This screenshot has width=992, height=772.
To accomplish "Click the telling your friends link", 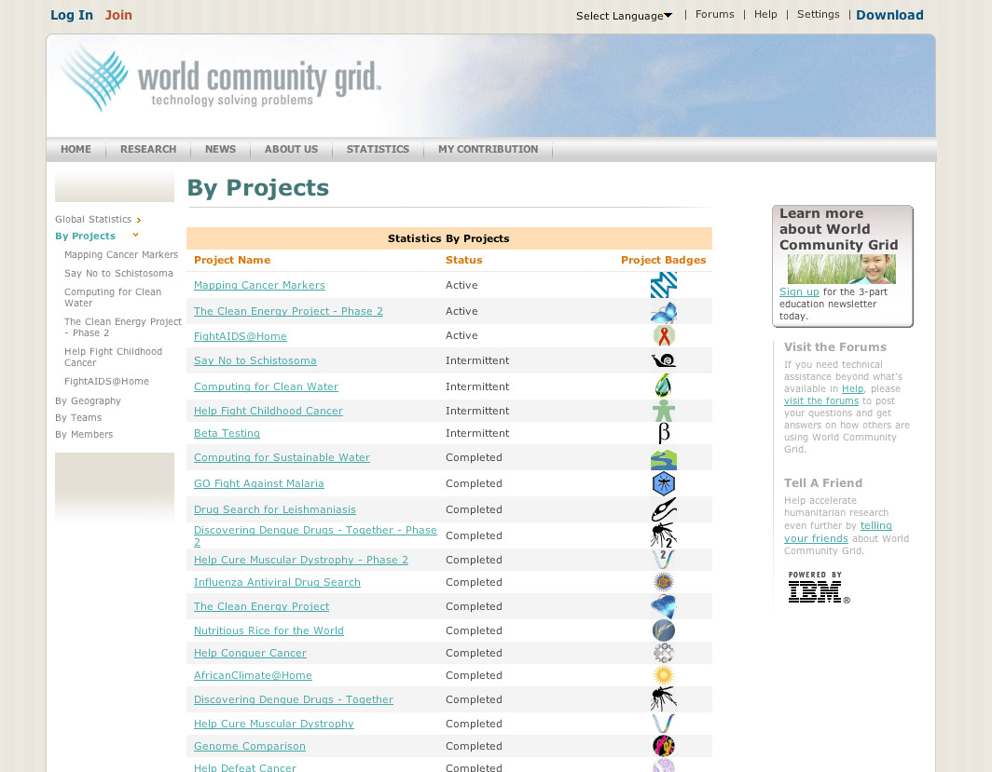I will click(837, 532).
